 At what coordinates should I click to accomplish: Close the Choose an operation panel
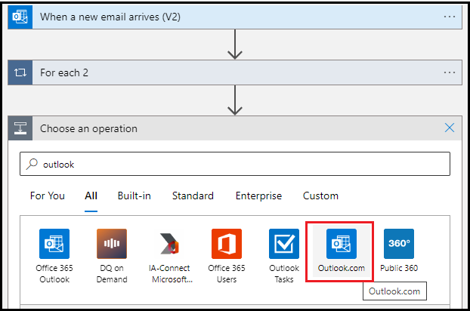450,128
